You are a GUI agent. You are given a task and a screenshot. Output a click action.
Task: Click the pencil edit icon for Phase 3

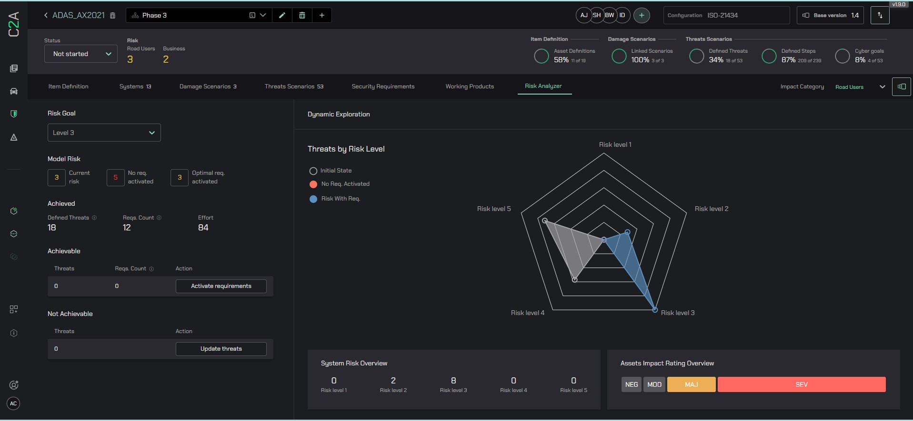point(282,15)
